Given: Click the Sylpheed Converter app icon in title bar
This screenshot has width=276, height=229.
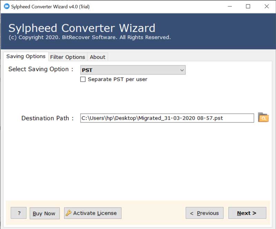Looking at the screenshot, I should click(x=7, y=7).
